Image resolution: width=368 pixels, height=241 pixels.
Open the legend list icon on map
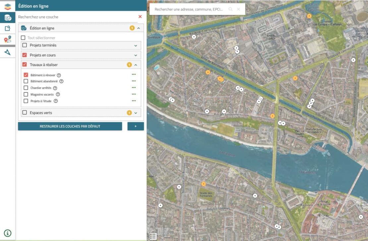[x=153, y=236]
